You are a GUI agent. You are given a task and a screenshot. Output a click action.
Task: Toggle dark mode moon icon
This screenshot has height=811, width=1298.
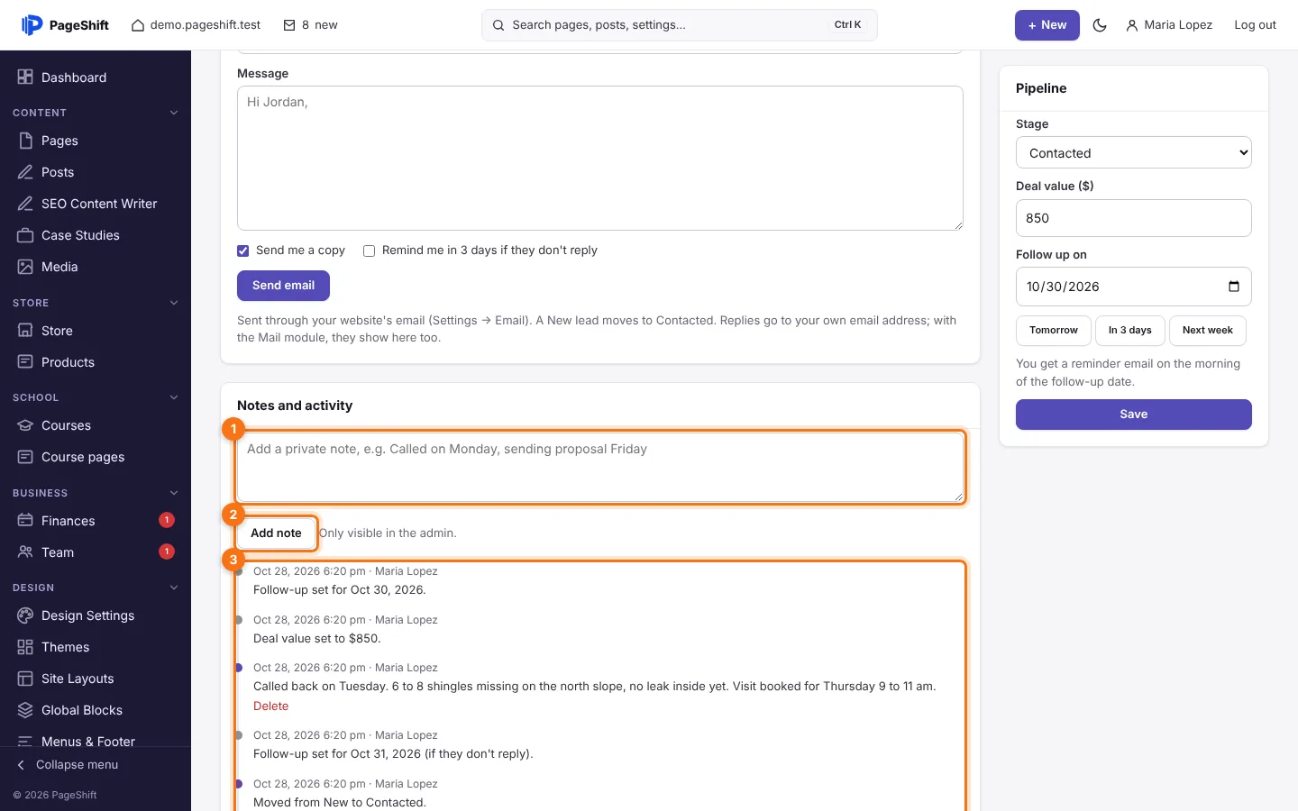pyautogui.click(x=1100, y=25)
